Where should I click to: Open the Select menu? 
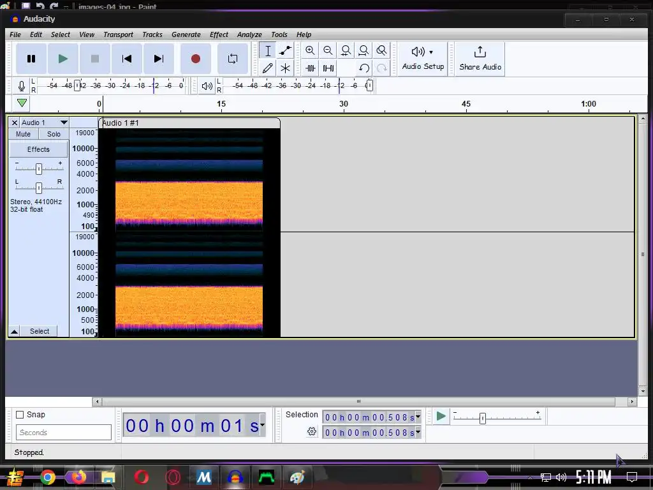[61, 34]
